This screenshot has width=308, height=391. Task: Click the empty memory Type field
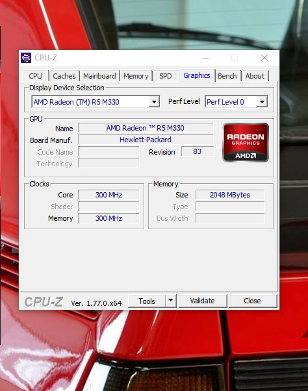pos(230,207)
